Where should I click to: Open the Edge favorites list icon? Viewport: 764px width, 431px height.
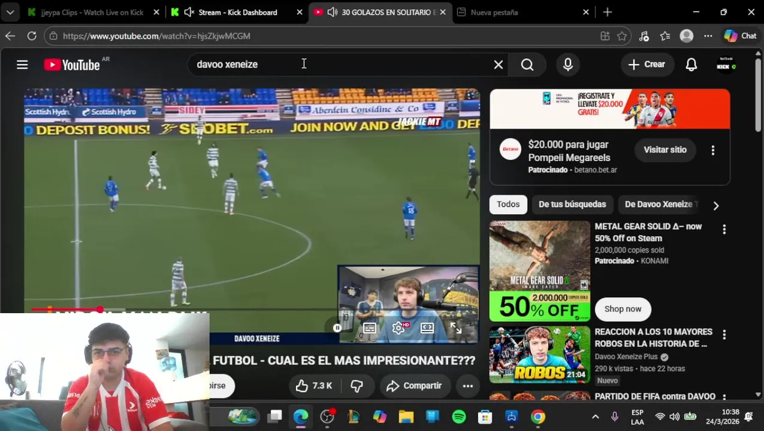tap(665, 36)
